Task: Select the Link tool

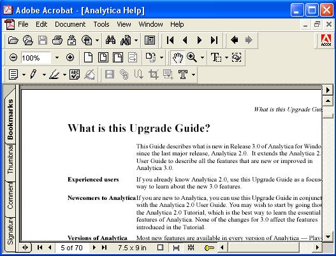Action: point(124,75)
